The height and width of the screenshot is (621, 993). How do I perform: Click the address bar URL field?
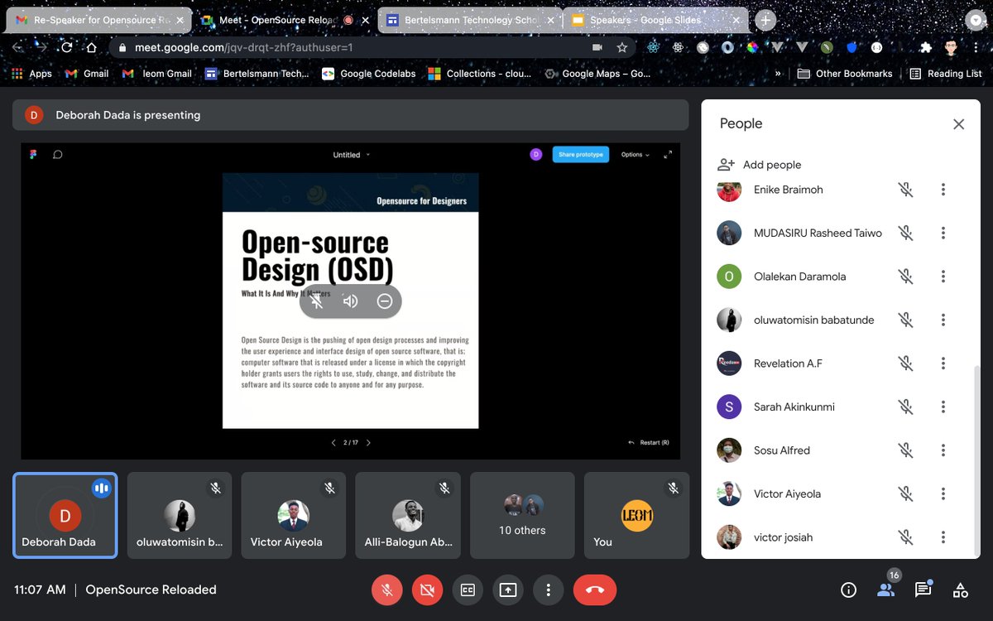click(x=372, y=48)
